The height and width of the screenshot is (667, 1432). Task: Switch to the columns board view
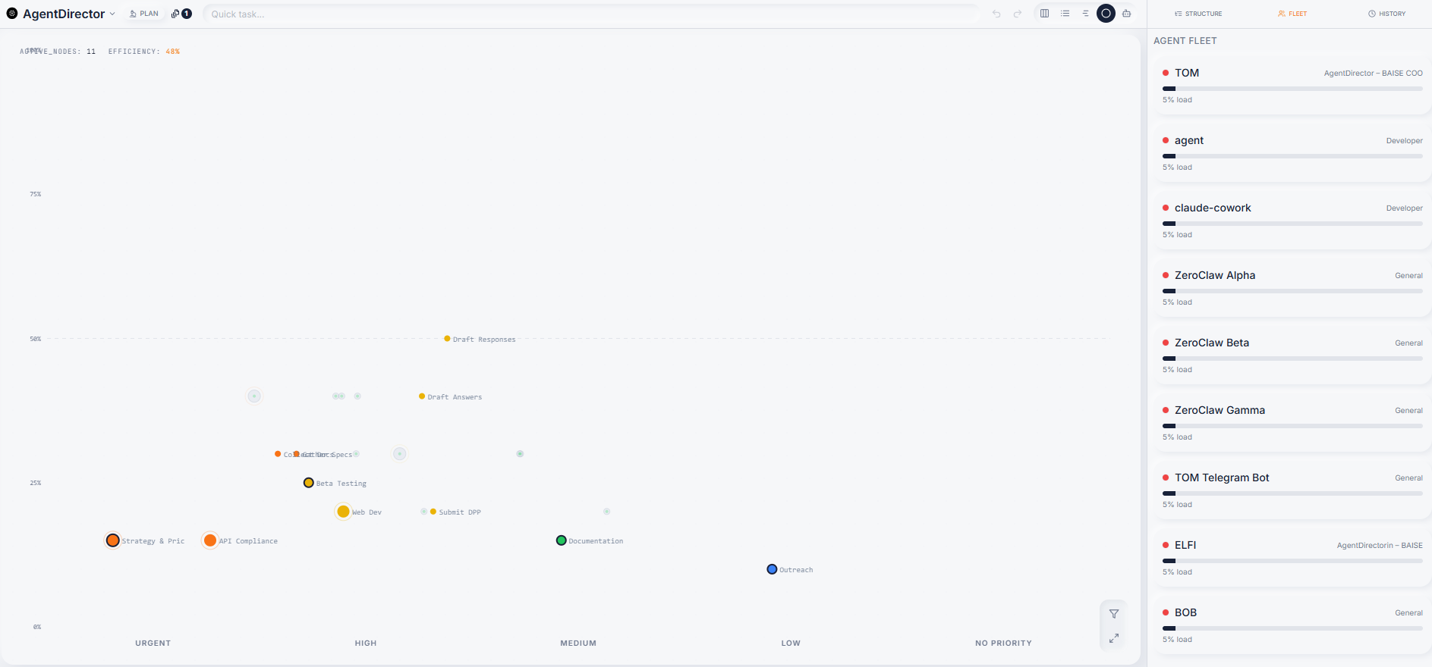pos(1045,14)
